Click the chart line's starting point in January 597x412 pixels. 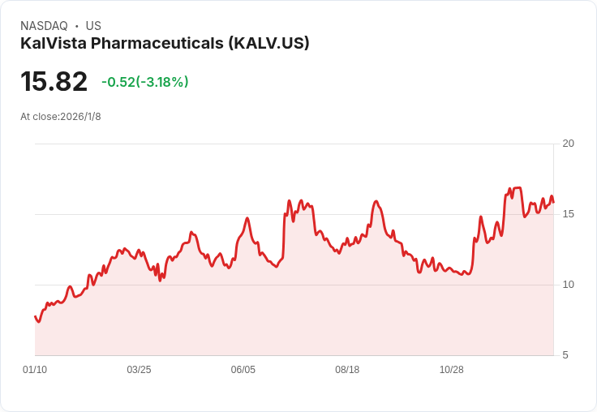(x=35, y=316)
